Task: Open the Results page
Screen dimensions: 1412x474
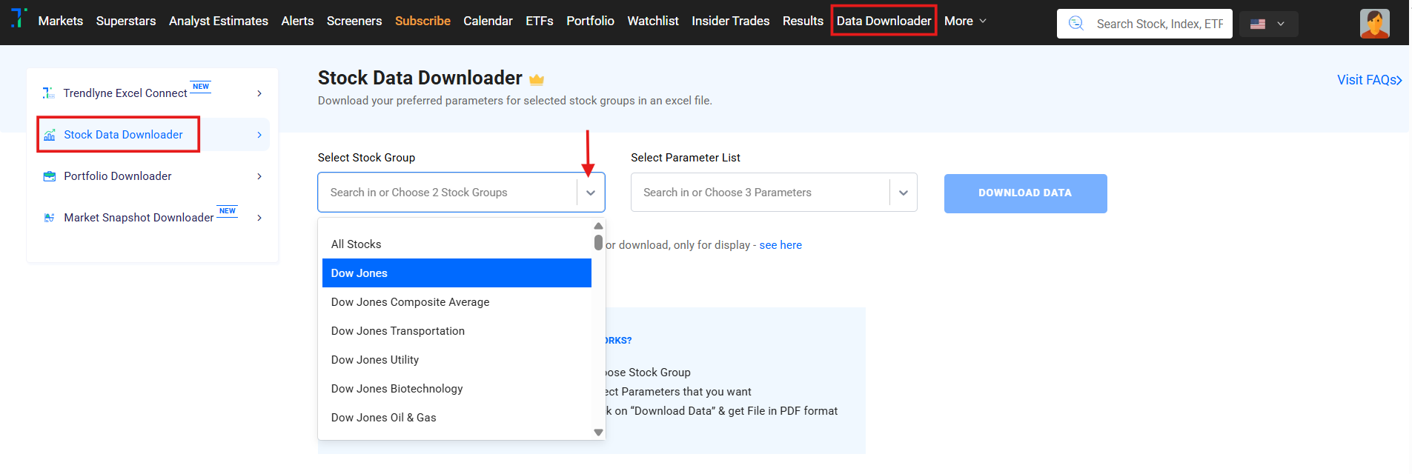Action: click(803, 21)
